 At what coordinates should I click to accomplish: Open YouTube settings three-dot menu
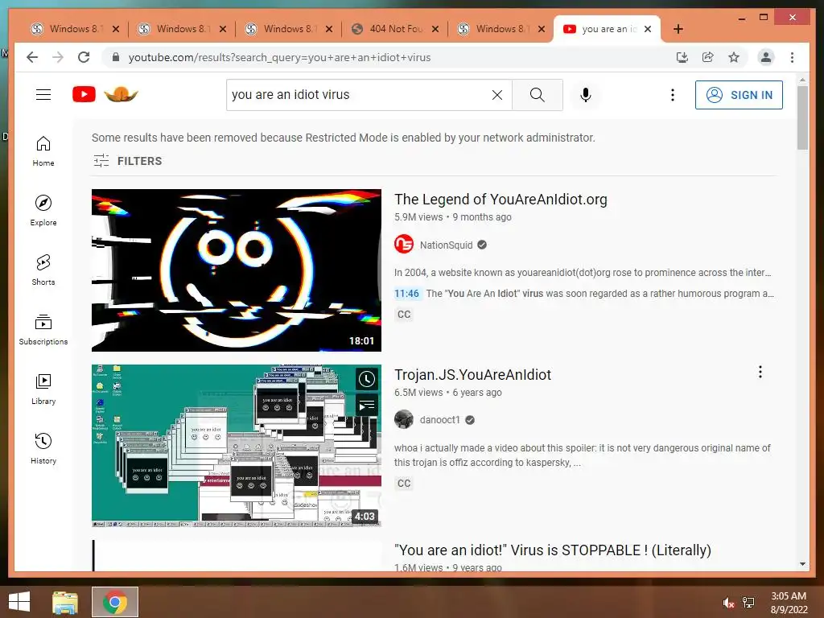click(673, 95)
